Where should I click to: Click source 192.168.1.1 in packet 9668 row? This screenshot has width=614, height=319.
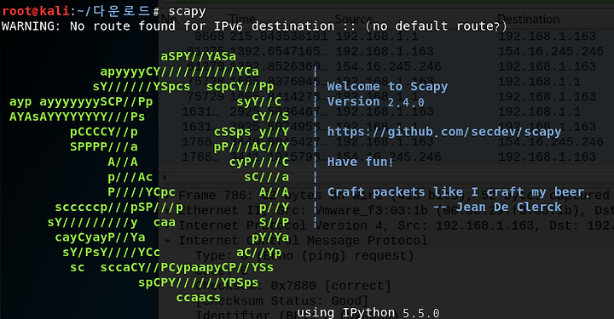click(x=377, y=37)
